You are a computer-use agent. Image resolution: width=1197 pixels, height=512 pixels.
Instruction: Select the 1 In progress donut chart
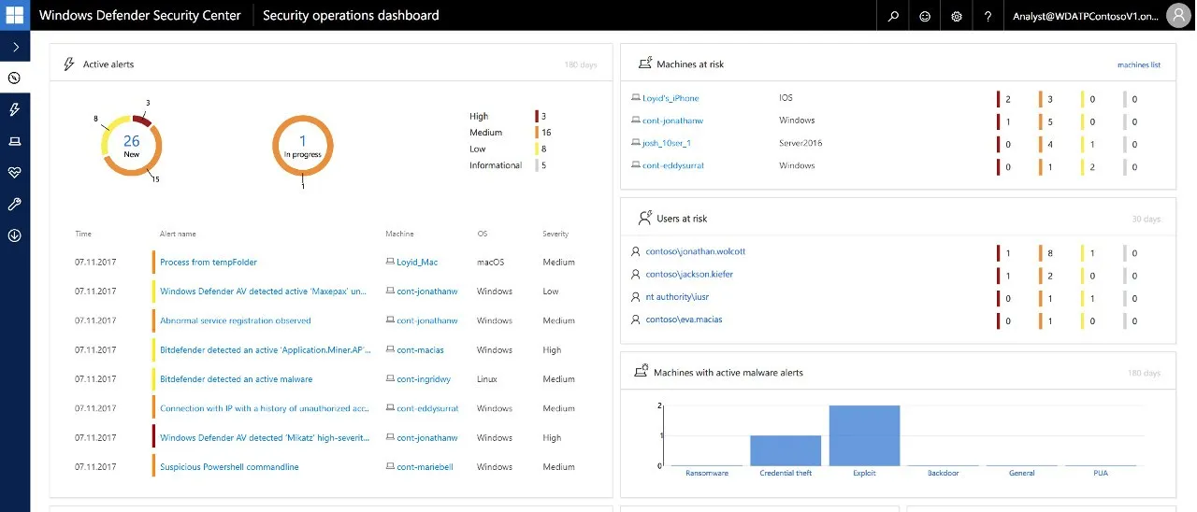(x=303, y=146)
